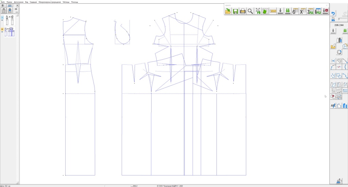Open the G table icon
This screenshot has width=348, height=187.
point(295,11)
